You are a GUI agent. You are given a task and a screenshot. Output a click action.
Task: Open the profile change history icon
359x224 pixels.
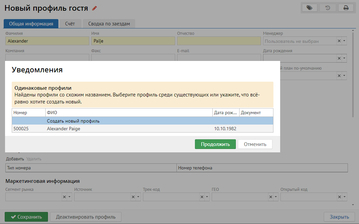pyautogui.click(x=328, y=8)
